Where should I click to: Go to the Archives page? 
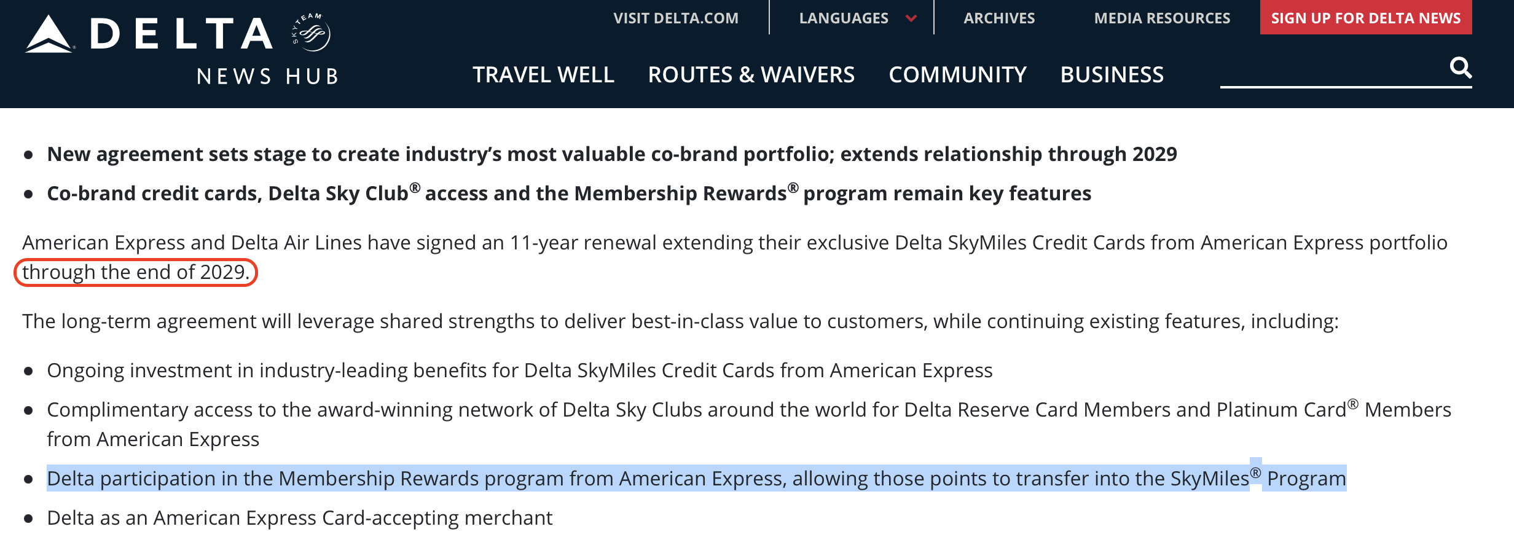(999, 18)
